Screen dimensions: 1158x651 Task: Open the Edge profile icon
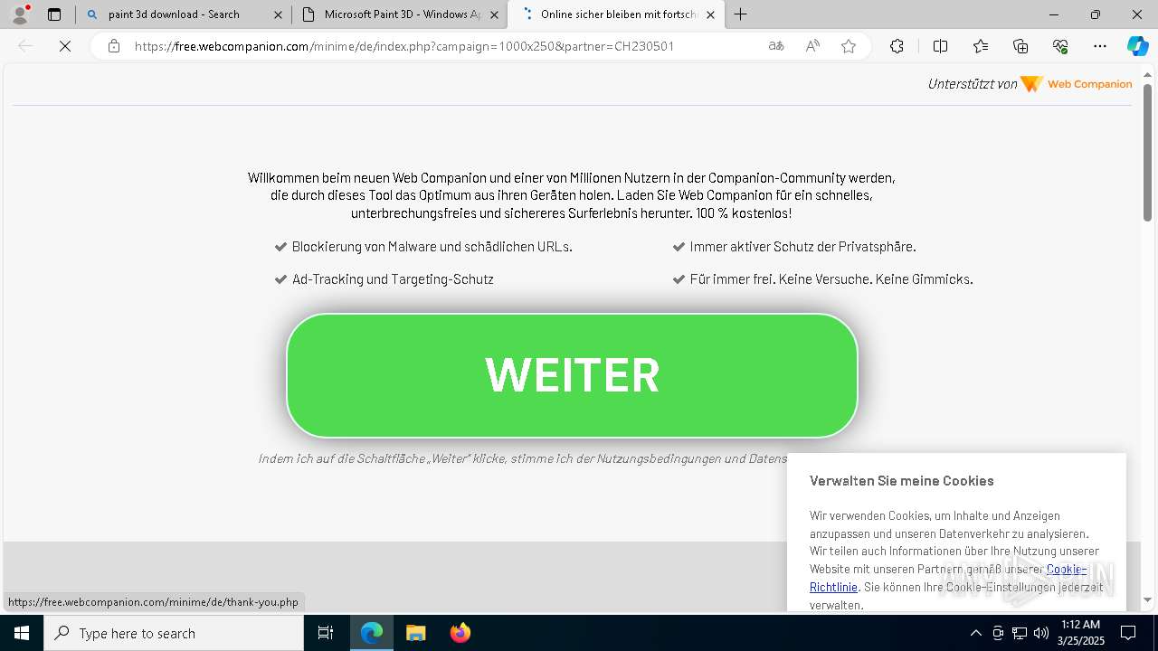[20, 14]
